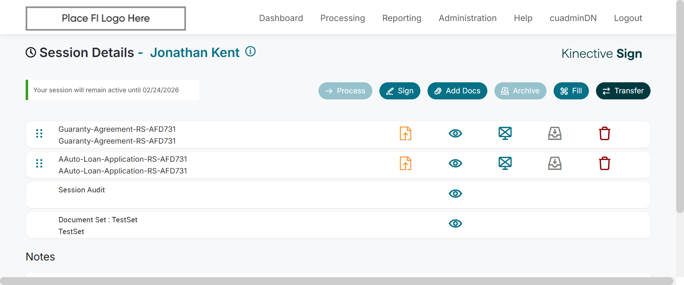Open the Administration menu
684x285 pixels.
pyautogui.click(x=467, y=18)
